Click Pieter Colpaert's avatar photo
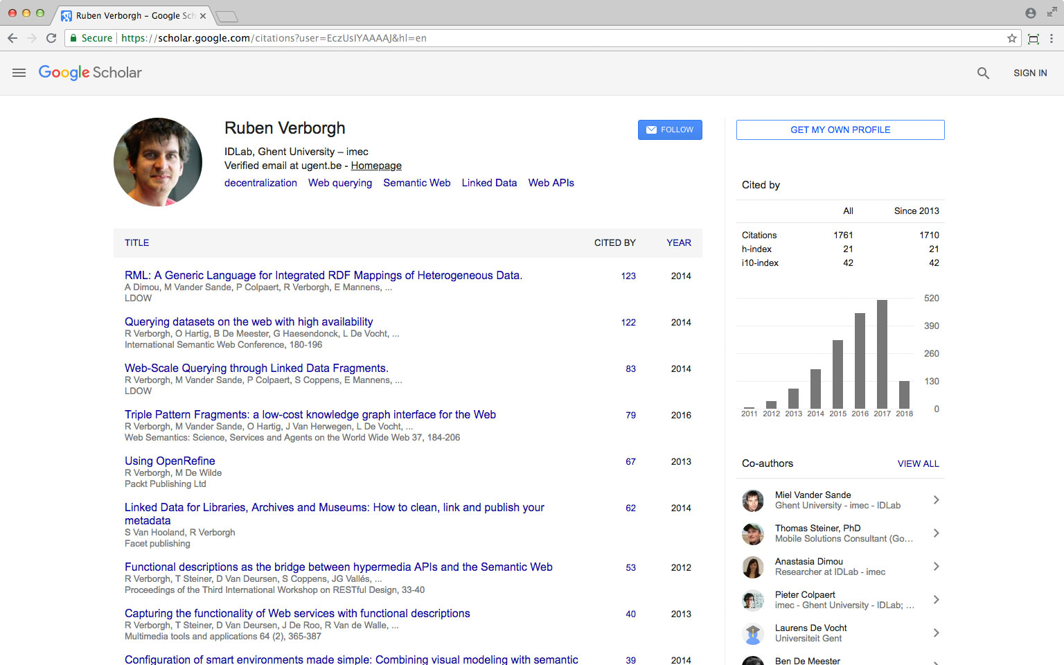This screenshot has height=665, width=1064. (x=753, y=600)
